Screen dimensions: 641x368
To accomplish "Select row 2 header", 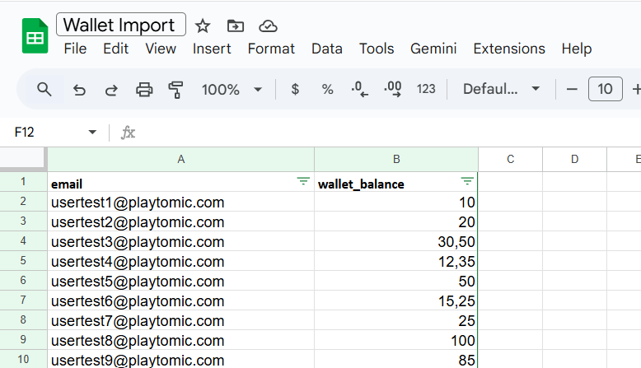I will (x=23, y=202).
